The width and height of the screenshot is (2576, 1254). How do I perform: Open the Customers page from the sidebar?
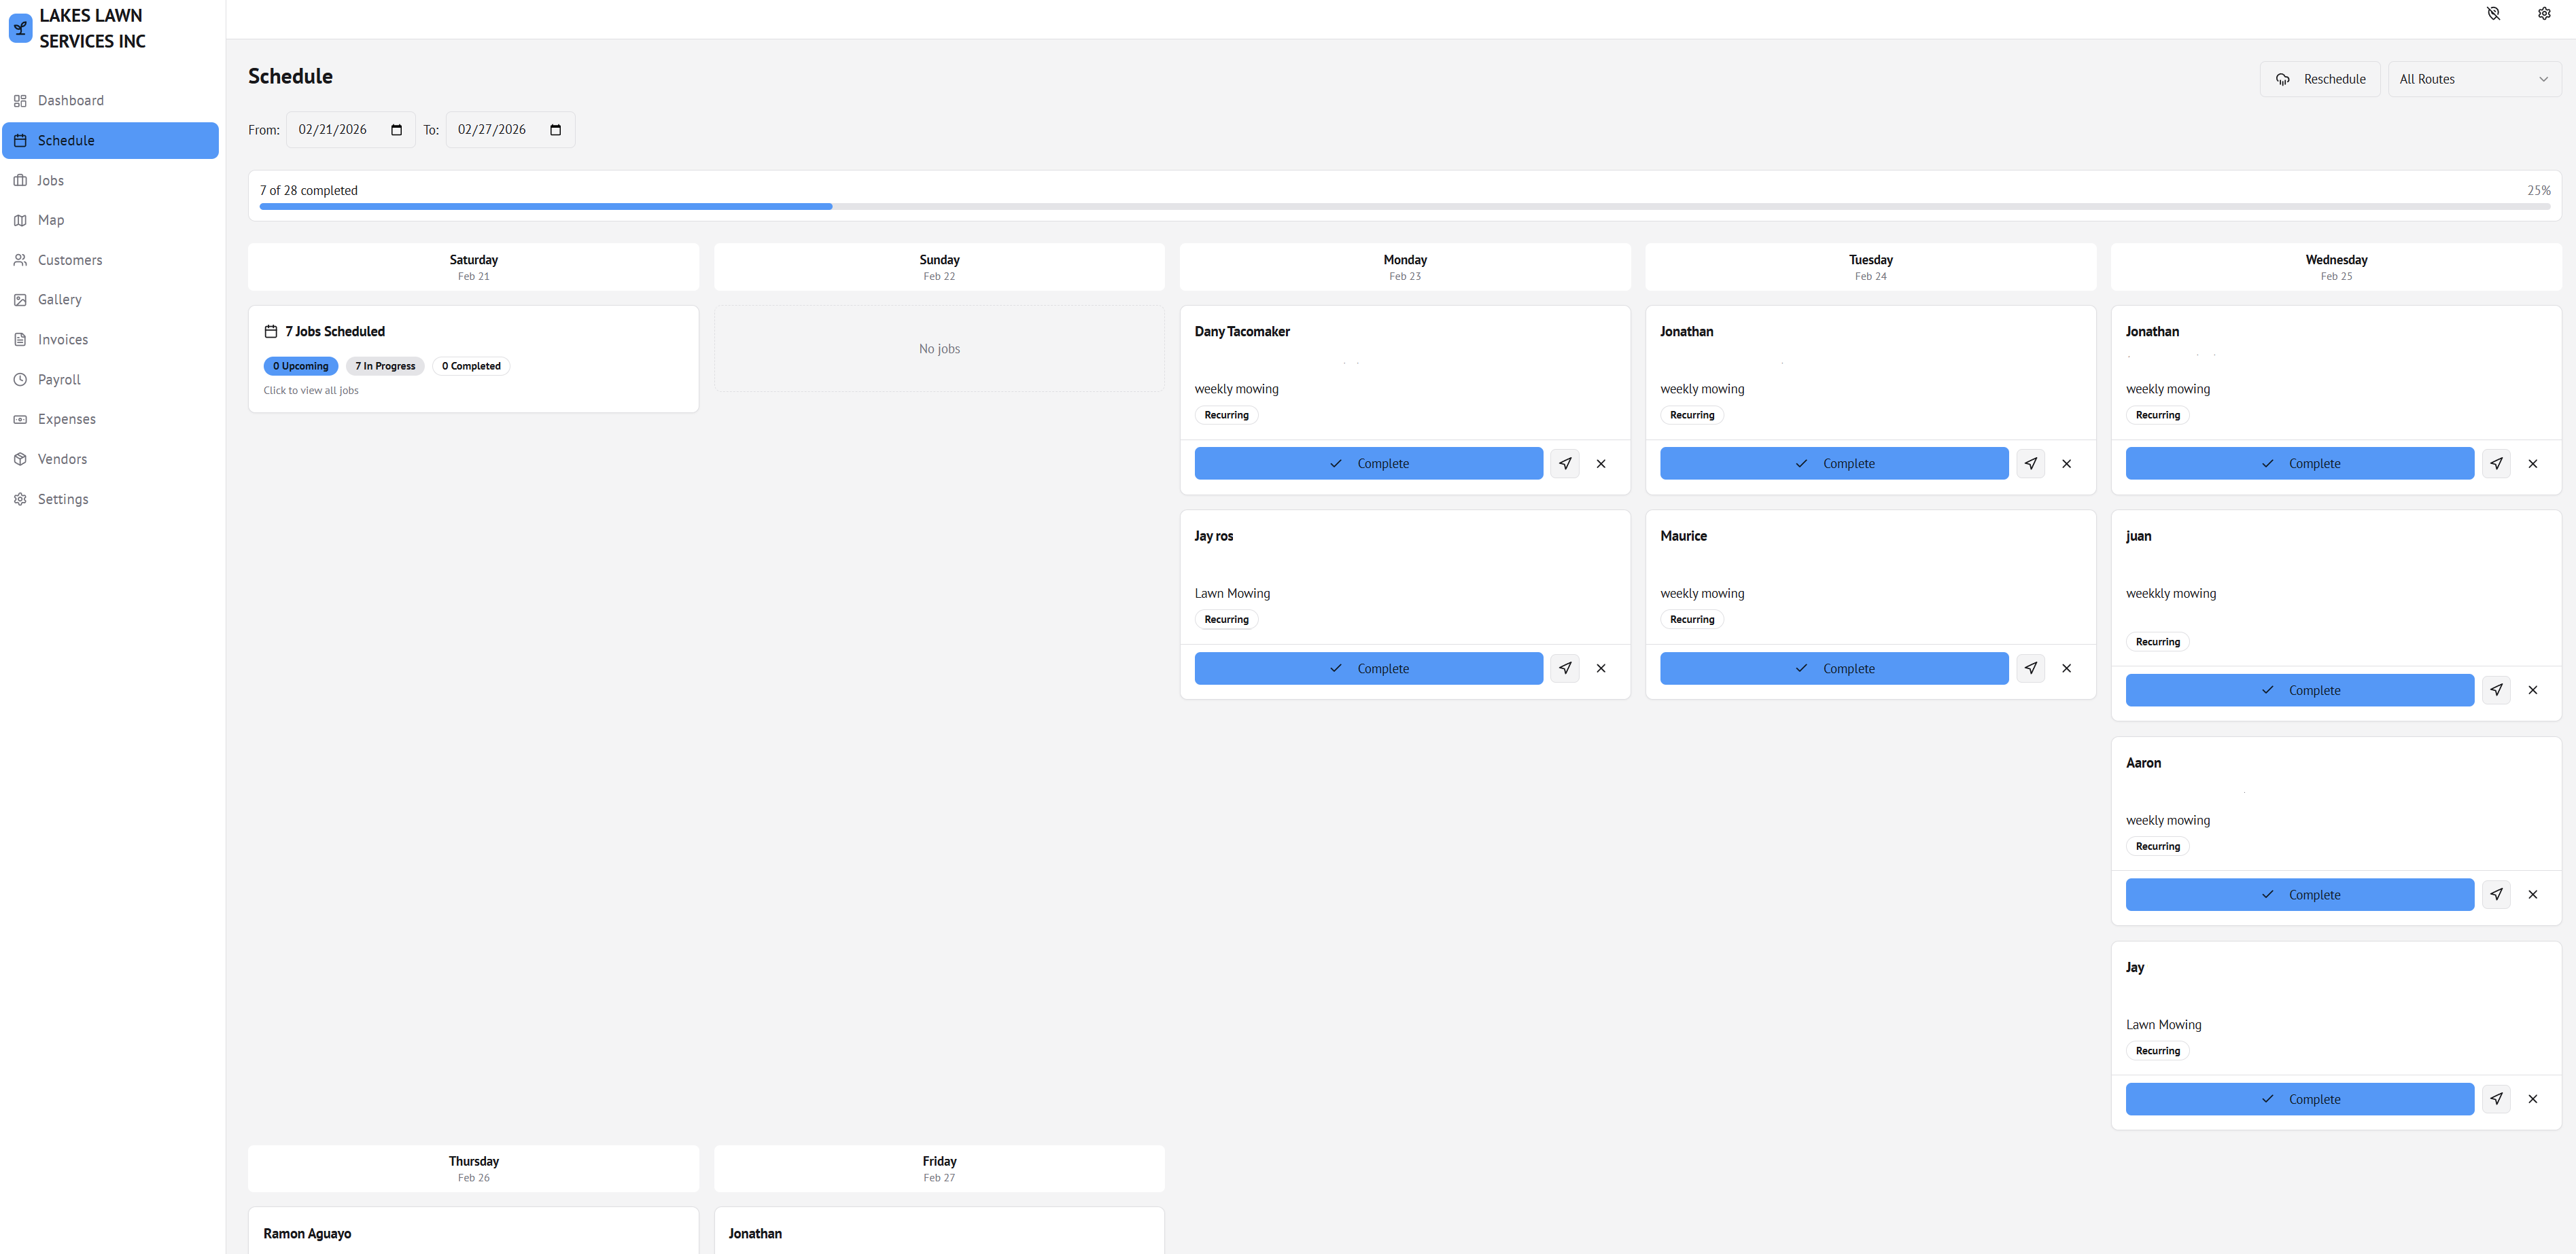69,259
